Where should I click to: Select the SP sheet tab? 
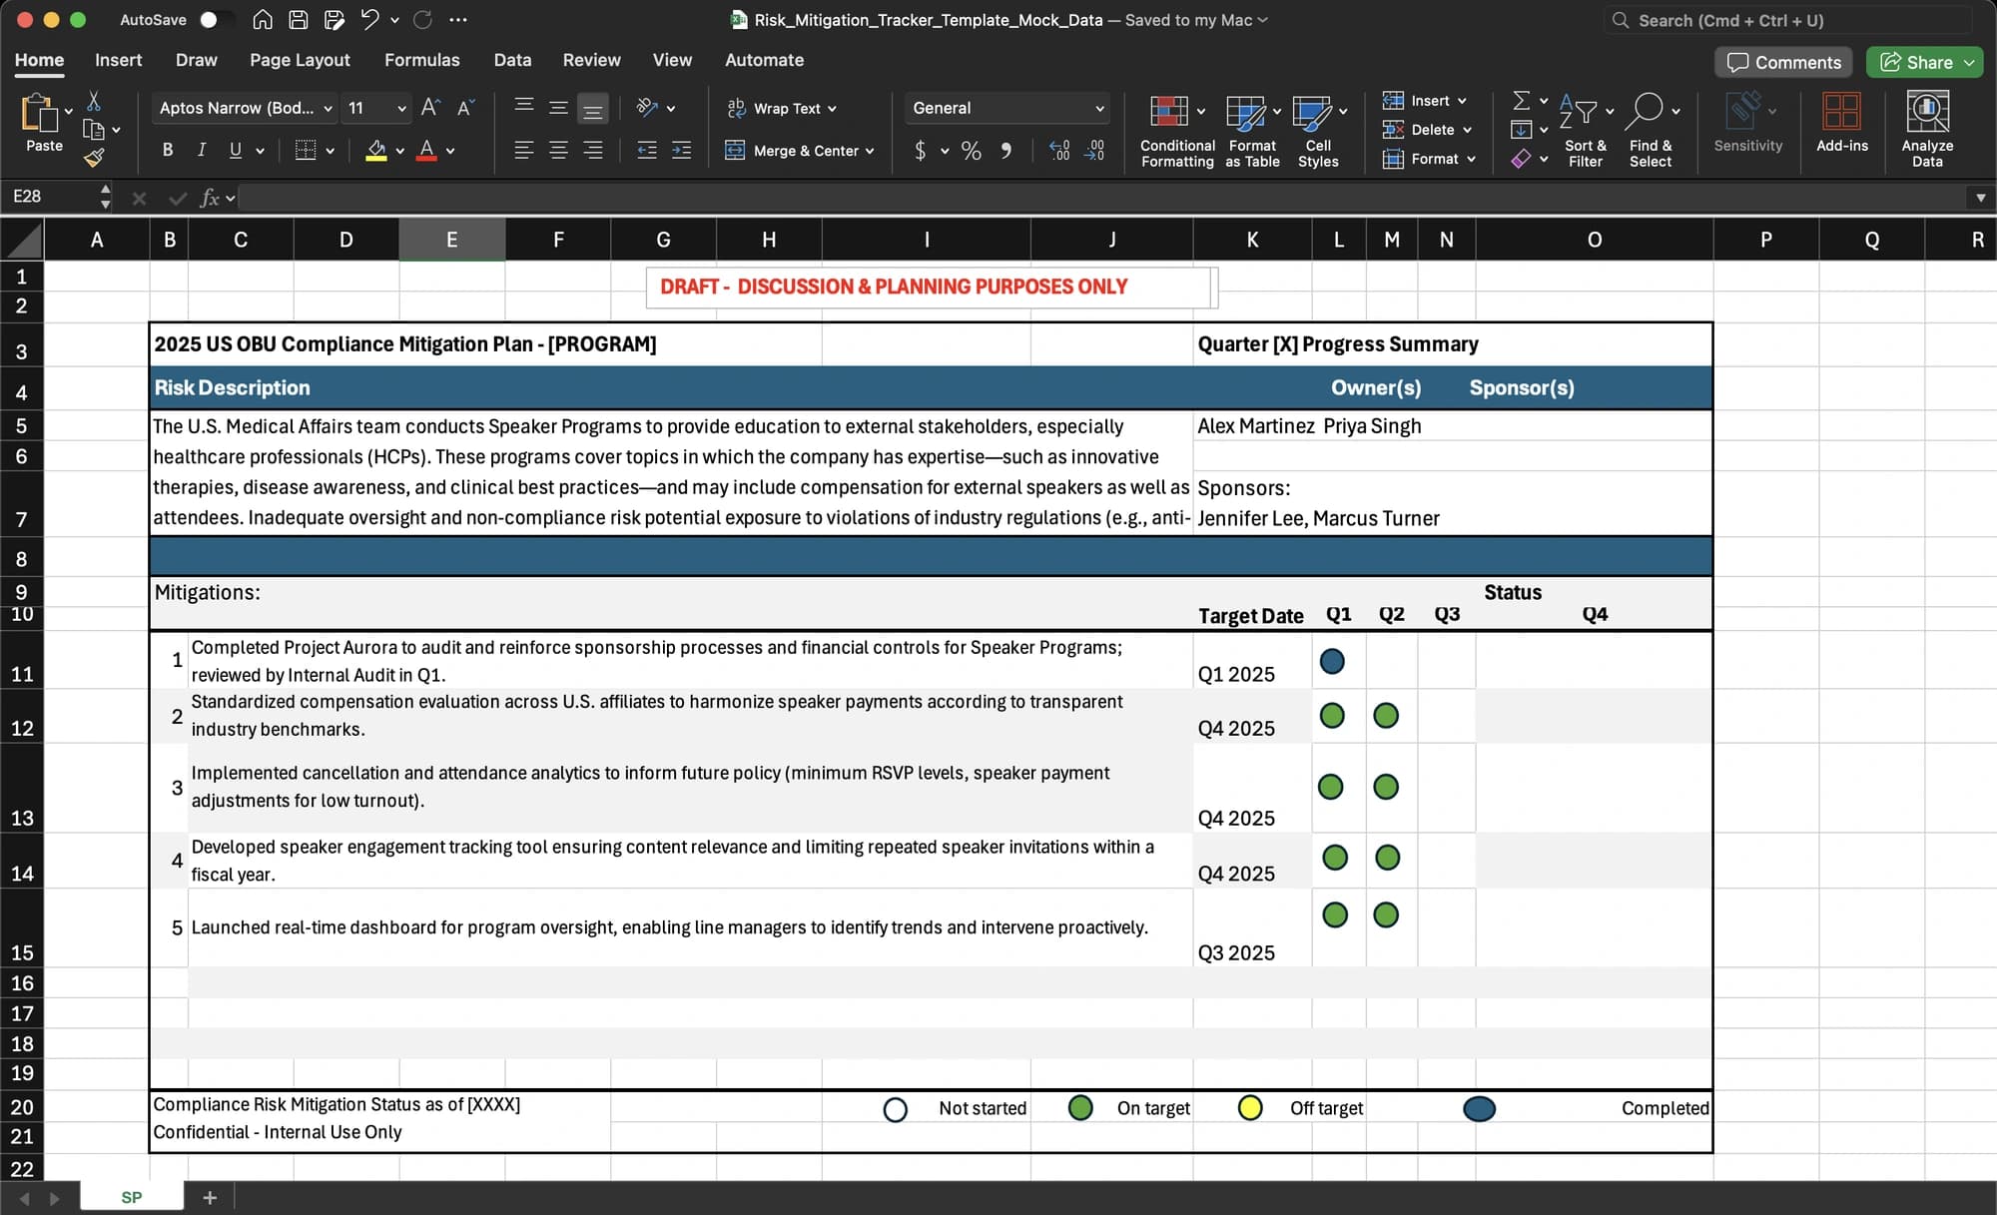pyautogui.click(x=132, y=1197)
